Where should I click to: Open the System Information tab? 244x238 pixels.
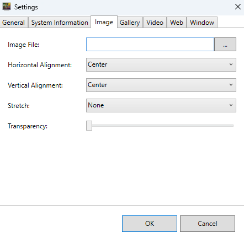click(60, 23)
